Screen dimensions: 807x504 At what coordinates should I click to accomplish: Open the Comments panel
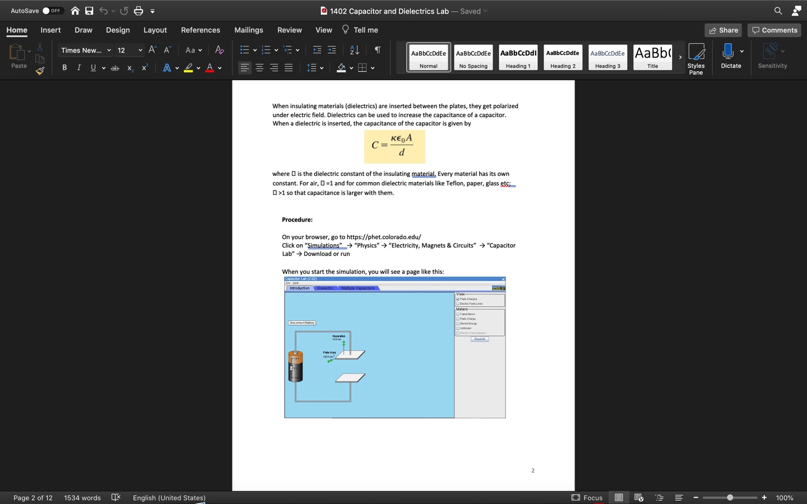[774, 30]
